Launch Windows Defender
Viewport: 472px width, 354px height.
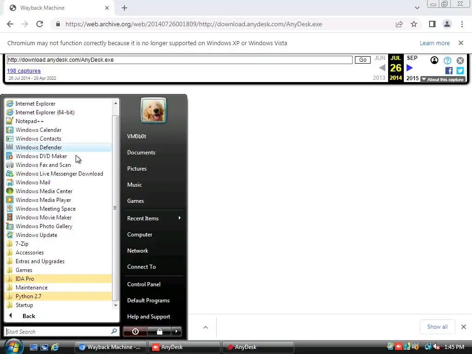[59, 147]
